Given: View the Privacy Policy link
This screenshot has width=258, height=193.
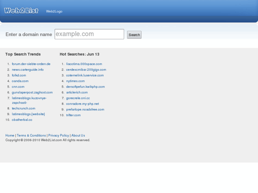Looking at the screenshot, I should tap(59, 136).
